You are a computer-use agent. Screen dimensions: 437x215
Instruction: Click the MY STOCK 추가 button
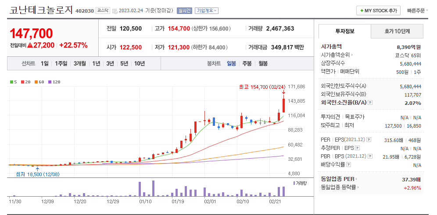point(378,10)
